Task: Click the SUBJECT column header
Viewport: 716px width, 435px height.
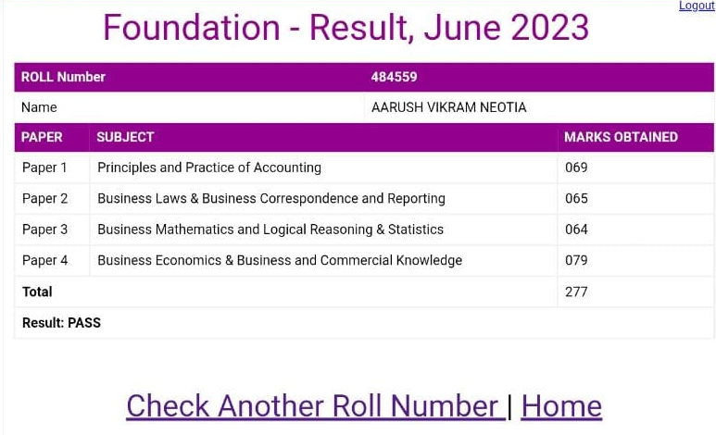Action: point(125,137)
